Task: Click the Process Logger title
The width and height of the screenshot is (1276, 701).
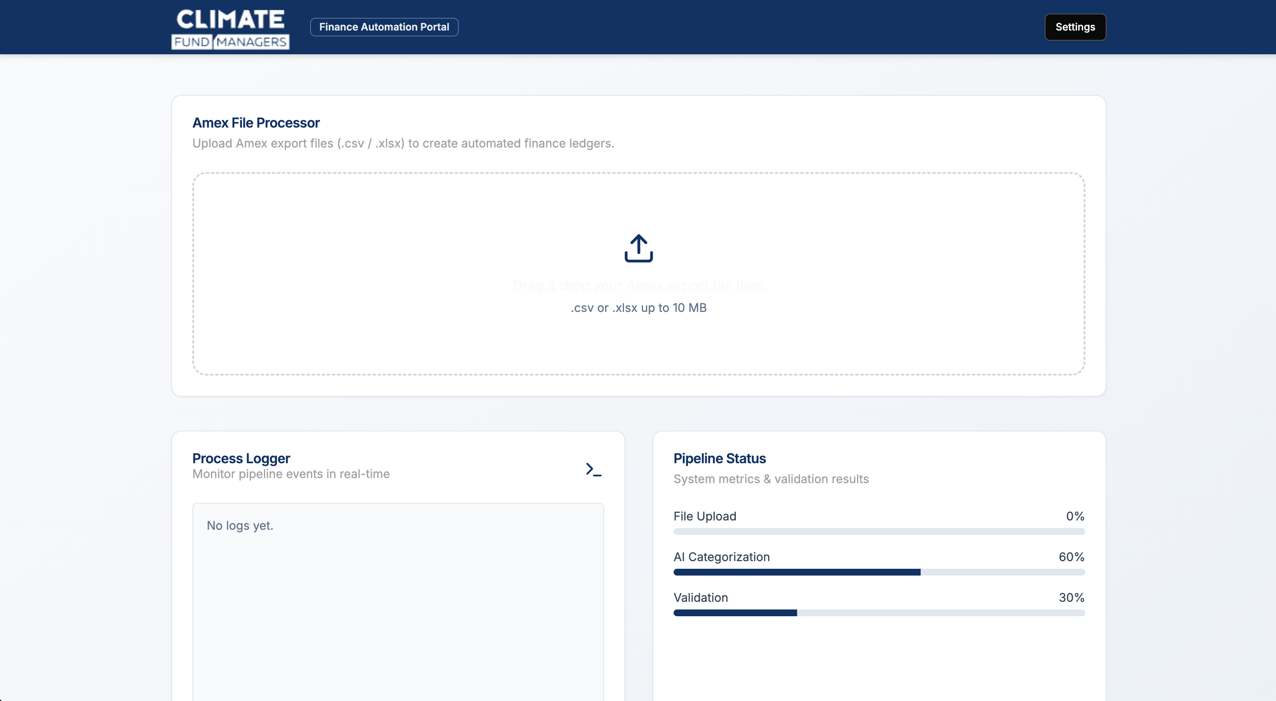Action: 241,458
